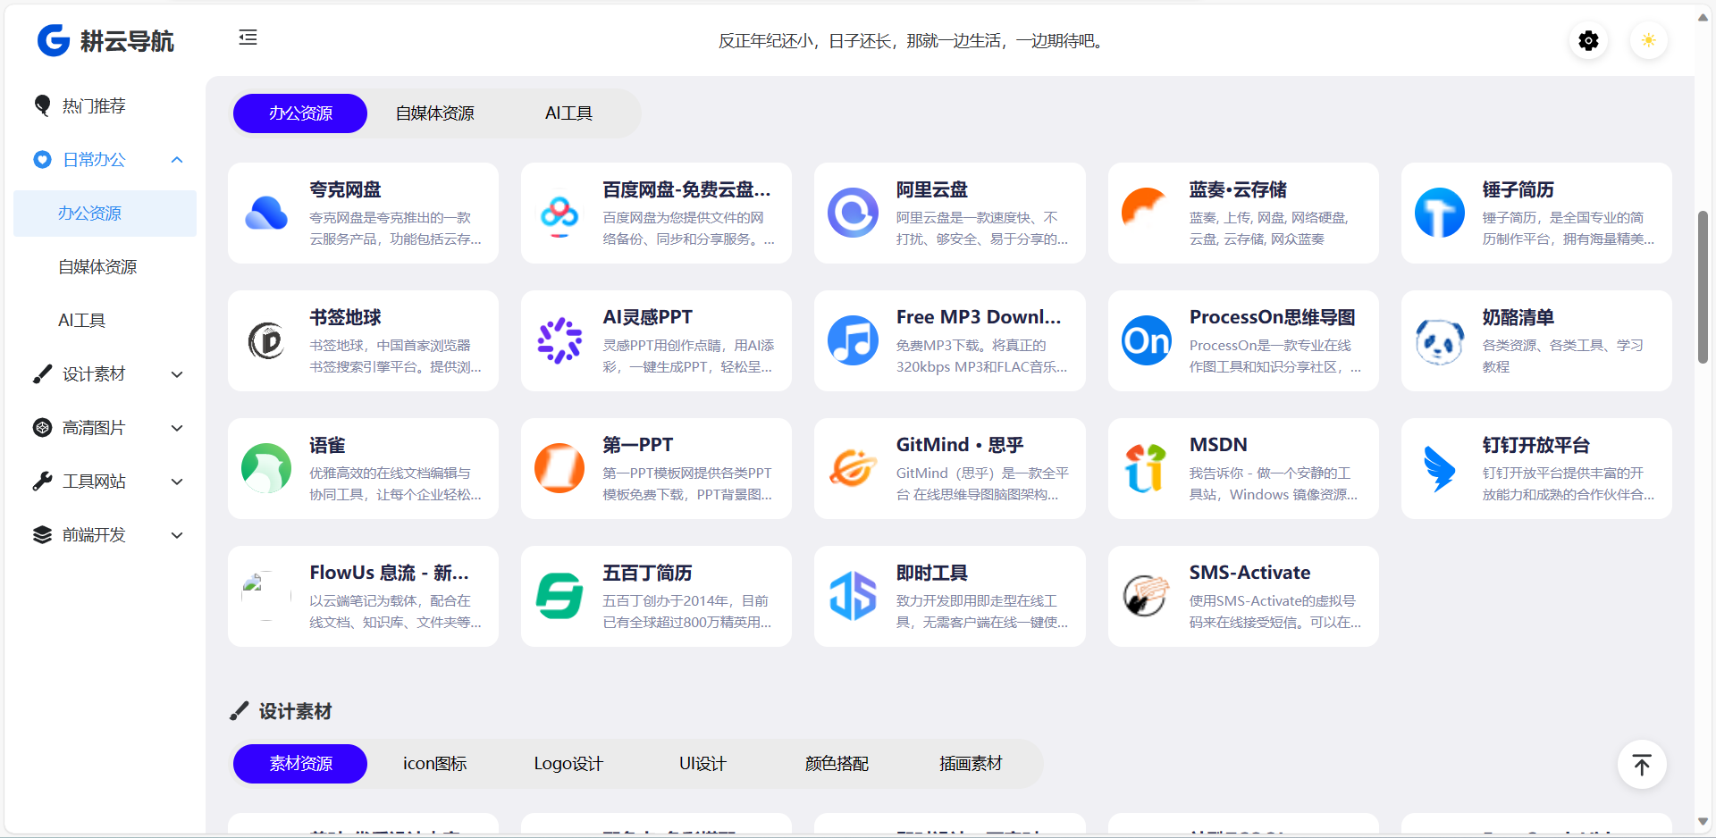Open the 阿里云盘 icon
1716x838 pixels.
(x=853, y=213)
